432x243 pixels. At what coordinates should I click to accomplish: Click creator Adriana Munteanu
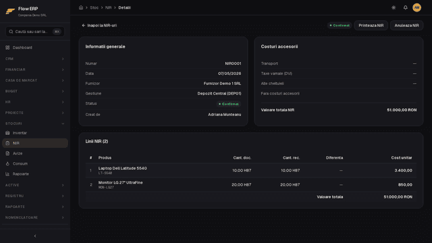pos(225,115)
